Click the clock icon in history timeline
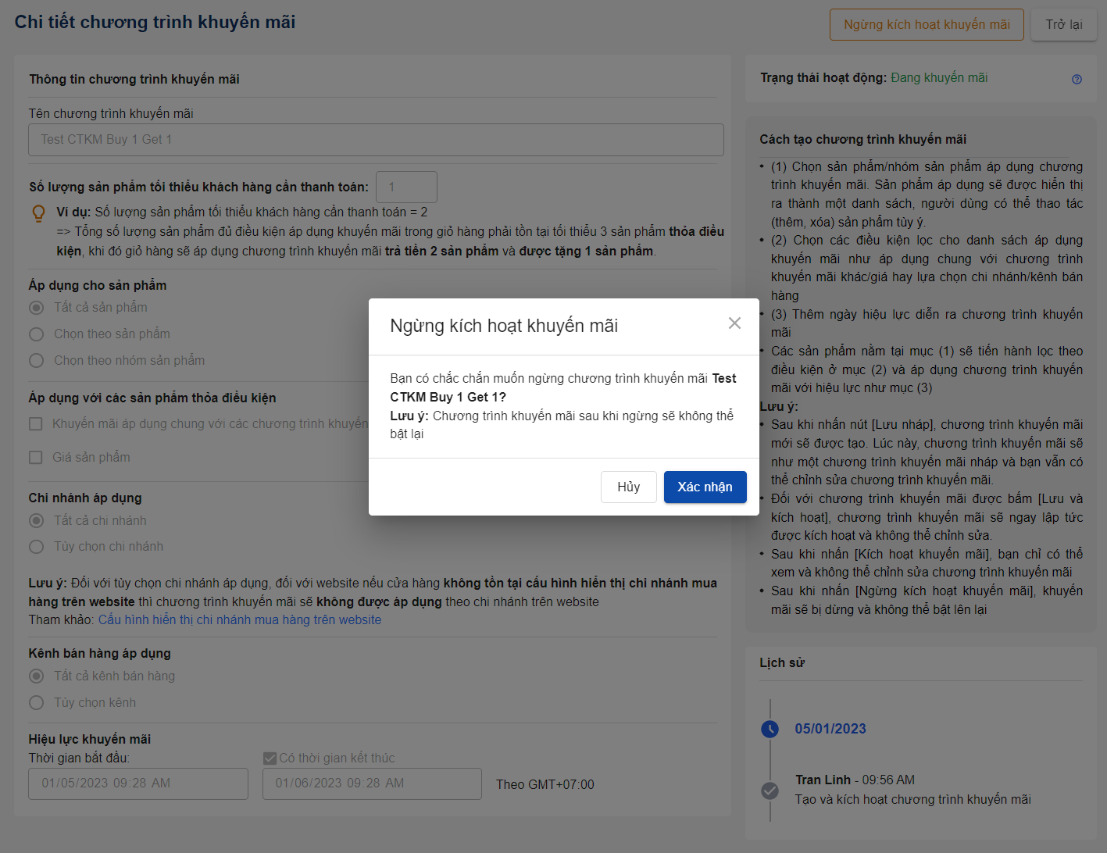The width and height of the screenshot is (1107, 853). (770, 729)
